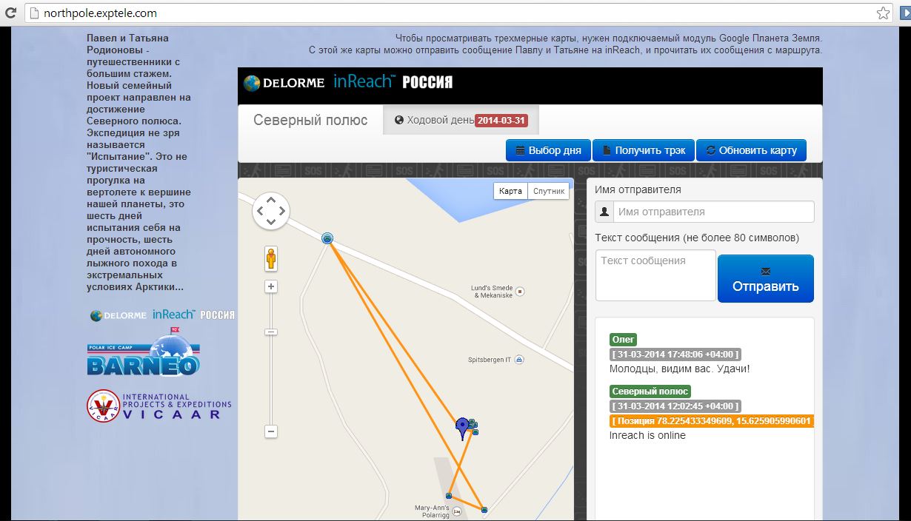Click the blue location pin on the map

click(463, 427)
